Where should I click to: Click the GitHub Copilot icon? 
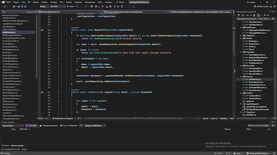(x=255, y=6)
